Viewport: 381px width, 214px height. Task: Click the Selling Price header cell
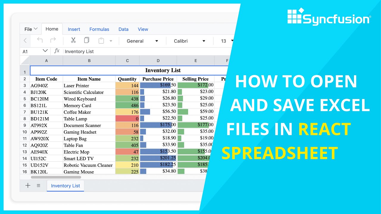196,79
